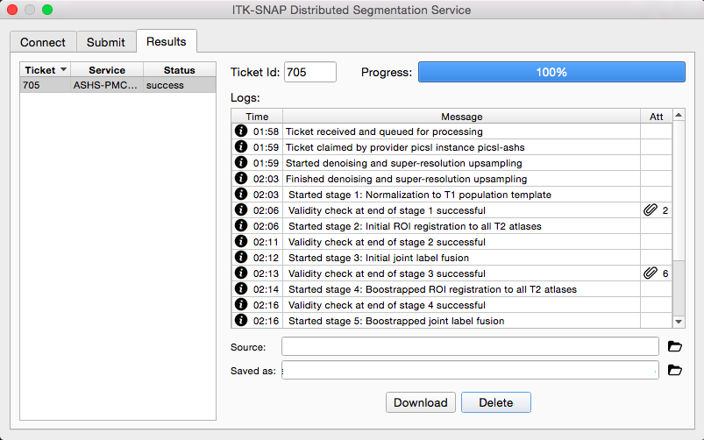Open the Source folder browse icon
The image size is (704, 440).
click(x=674, y=346)
